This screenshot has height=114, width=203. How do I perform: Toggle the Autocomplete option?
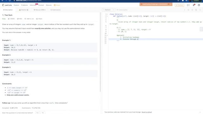click(x=122, y=10)
